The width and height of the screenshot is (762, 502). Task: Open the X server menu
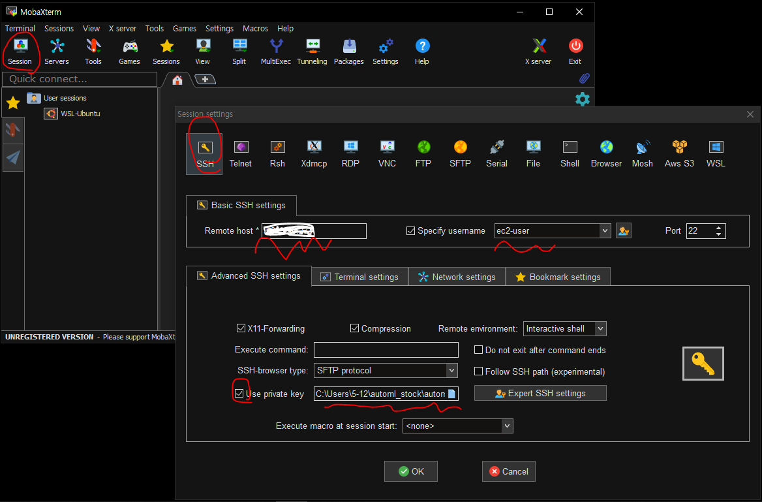tap(123, 28)
